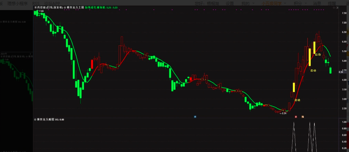Click the 4.36 current price tag

[341, 72]
